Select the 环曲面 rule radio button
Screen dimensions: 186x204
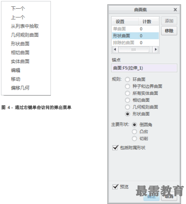128,79
